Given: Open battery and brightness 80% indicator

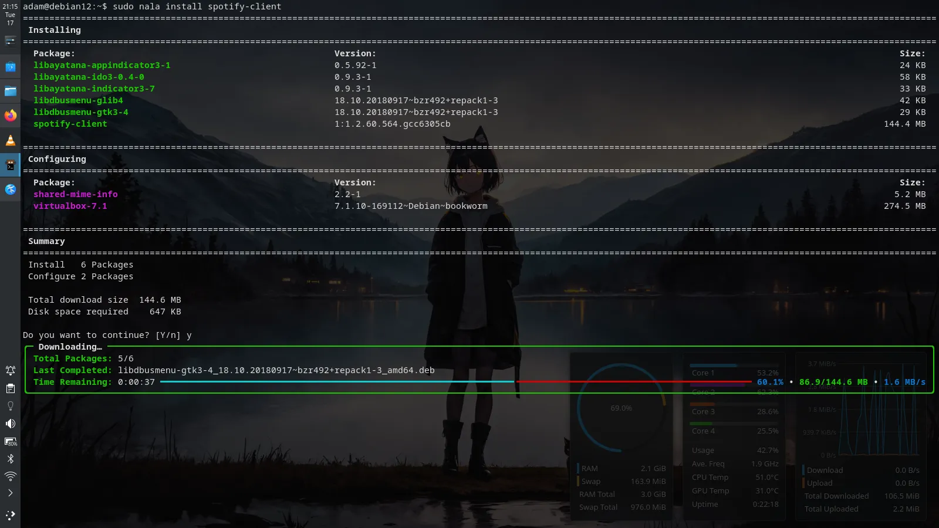Looking at the screenshot, I should click(10, 441).
